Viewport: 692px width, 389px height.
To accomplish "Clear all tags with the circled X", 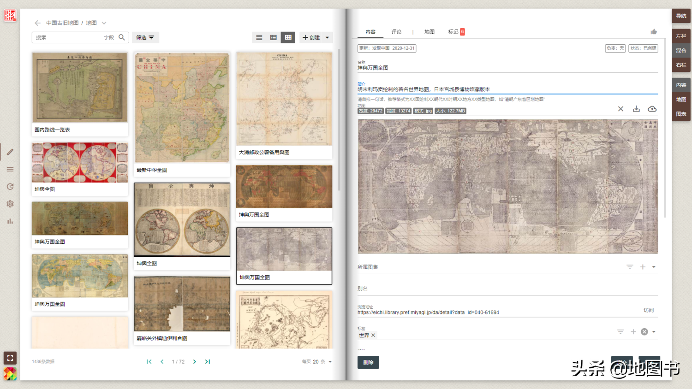I will coord(644,332).
